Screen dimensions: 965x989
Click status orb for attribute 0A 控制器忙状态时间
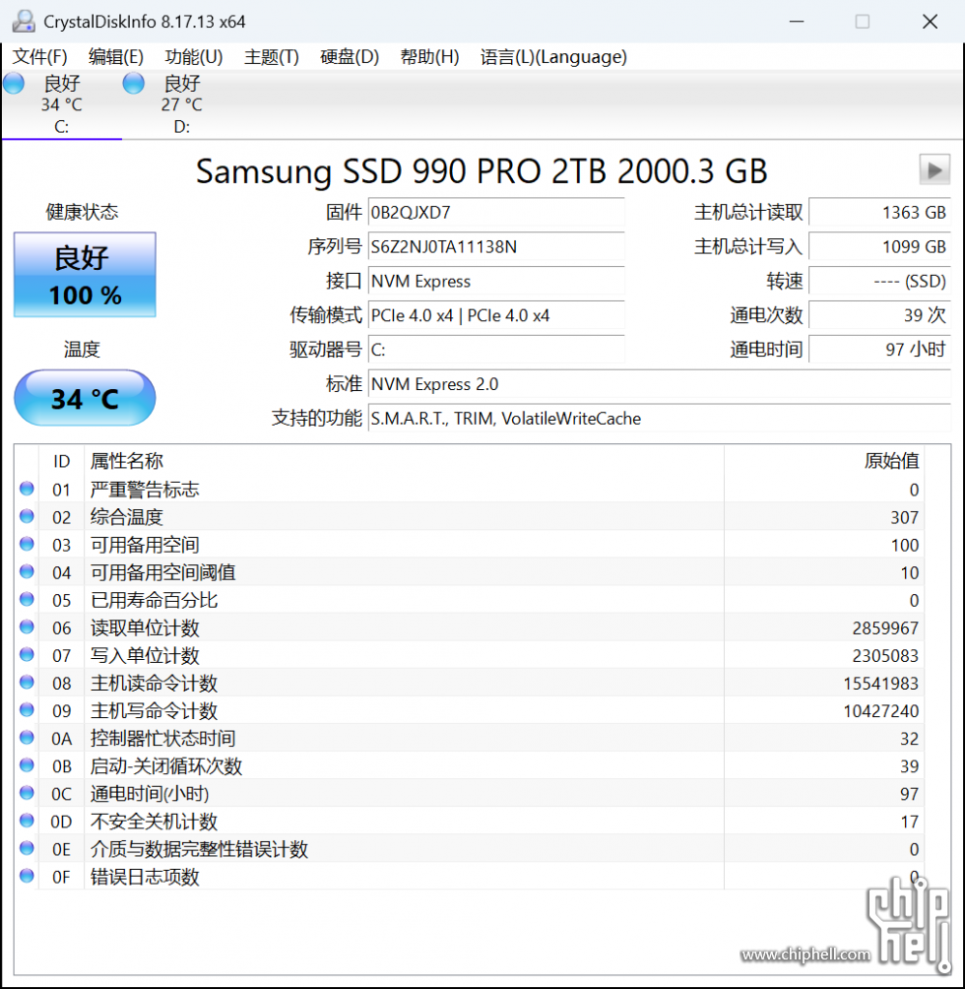click(27, 738)
